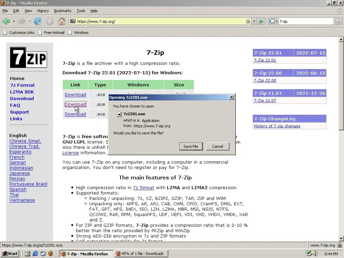Click the Firefox throbber activity icon
This screenshot has width=344, height=258.
pyautogui.click(x=340, y=10)
